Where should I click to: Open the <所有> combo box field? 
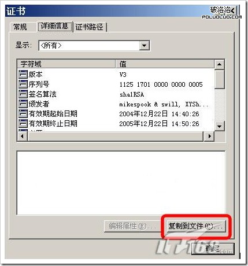click(x=94, y=46)
